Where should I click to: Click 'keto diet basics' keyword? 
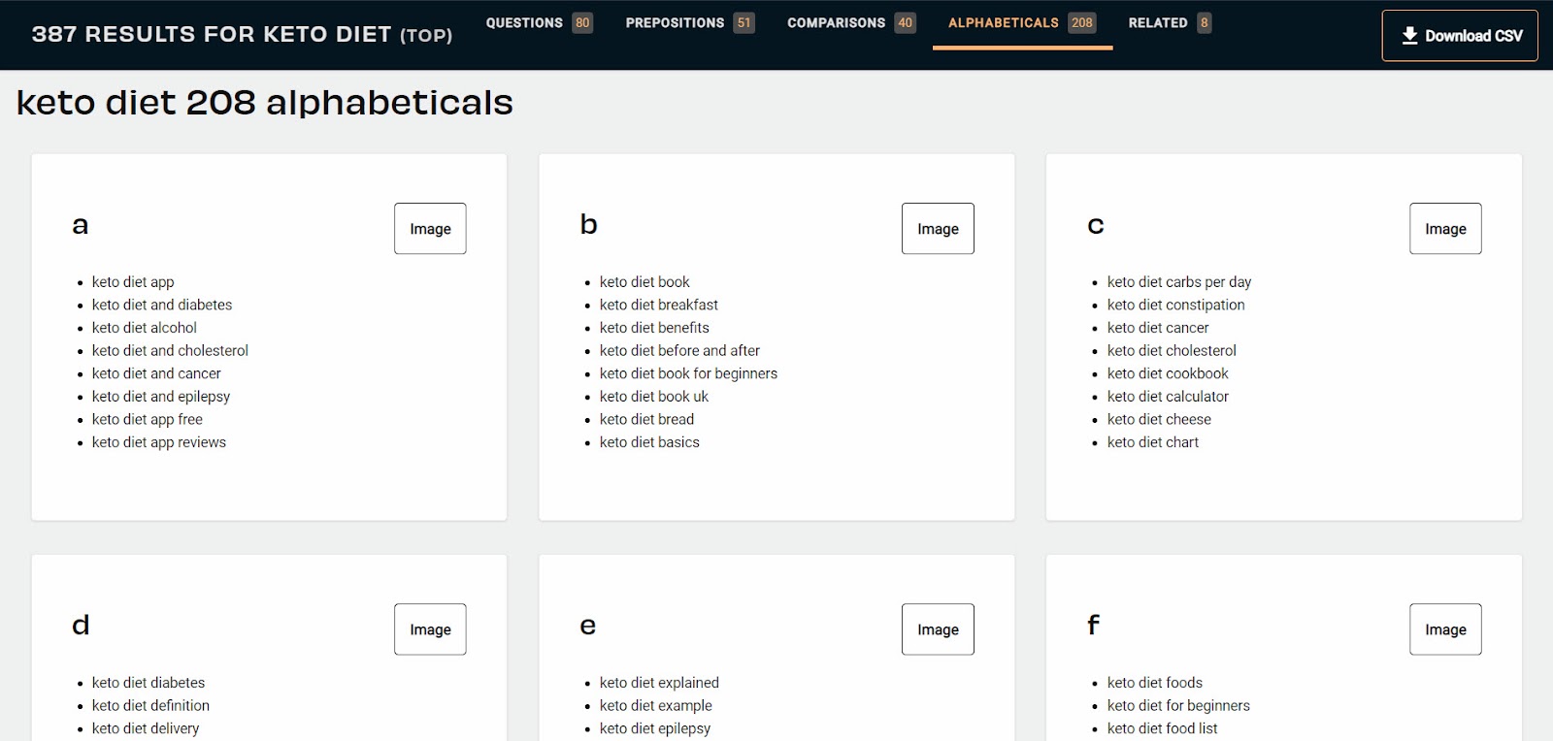coord(649,442)
